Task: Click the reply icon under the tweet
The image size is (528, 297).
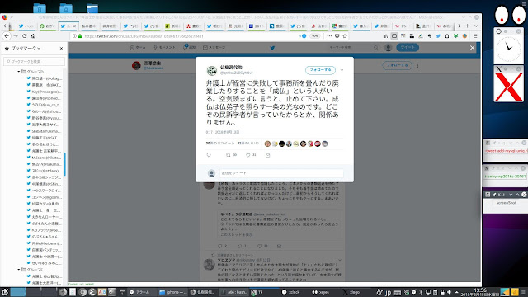Action: pos(209,155)
